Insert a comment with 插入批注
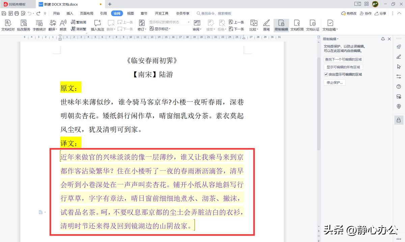The width and height of the screenshot is (405, 242). (x=98, y=25)
